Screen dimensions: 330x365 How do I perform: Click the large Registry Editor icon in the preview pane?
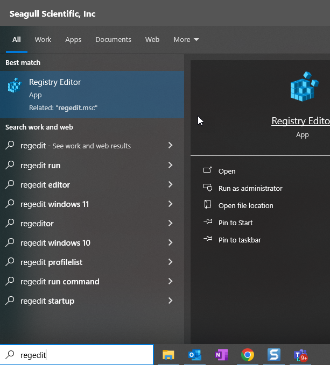click(304, 87)
